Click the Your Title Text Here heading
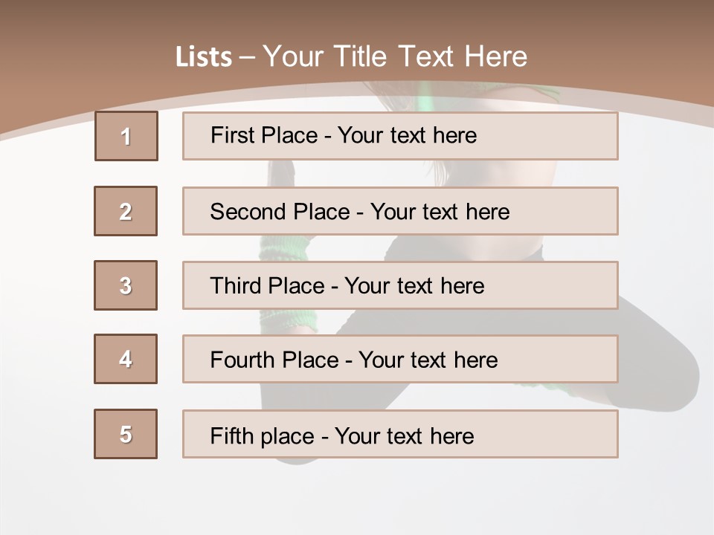Viewport: 714px width, 535px height. pos(395,56)
